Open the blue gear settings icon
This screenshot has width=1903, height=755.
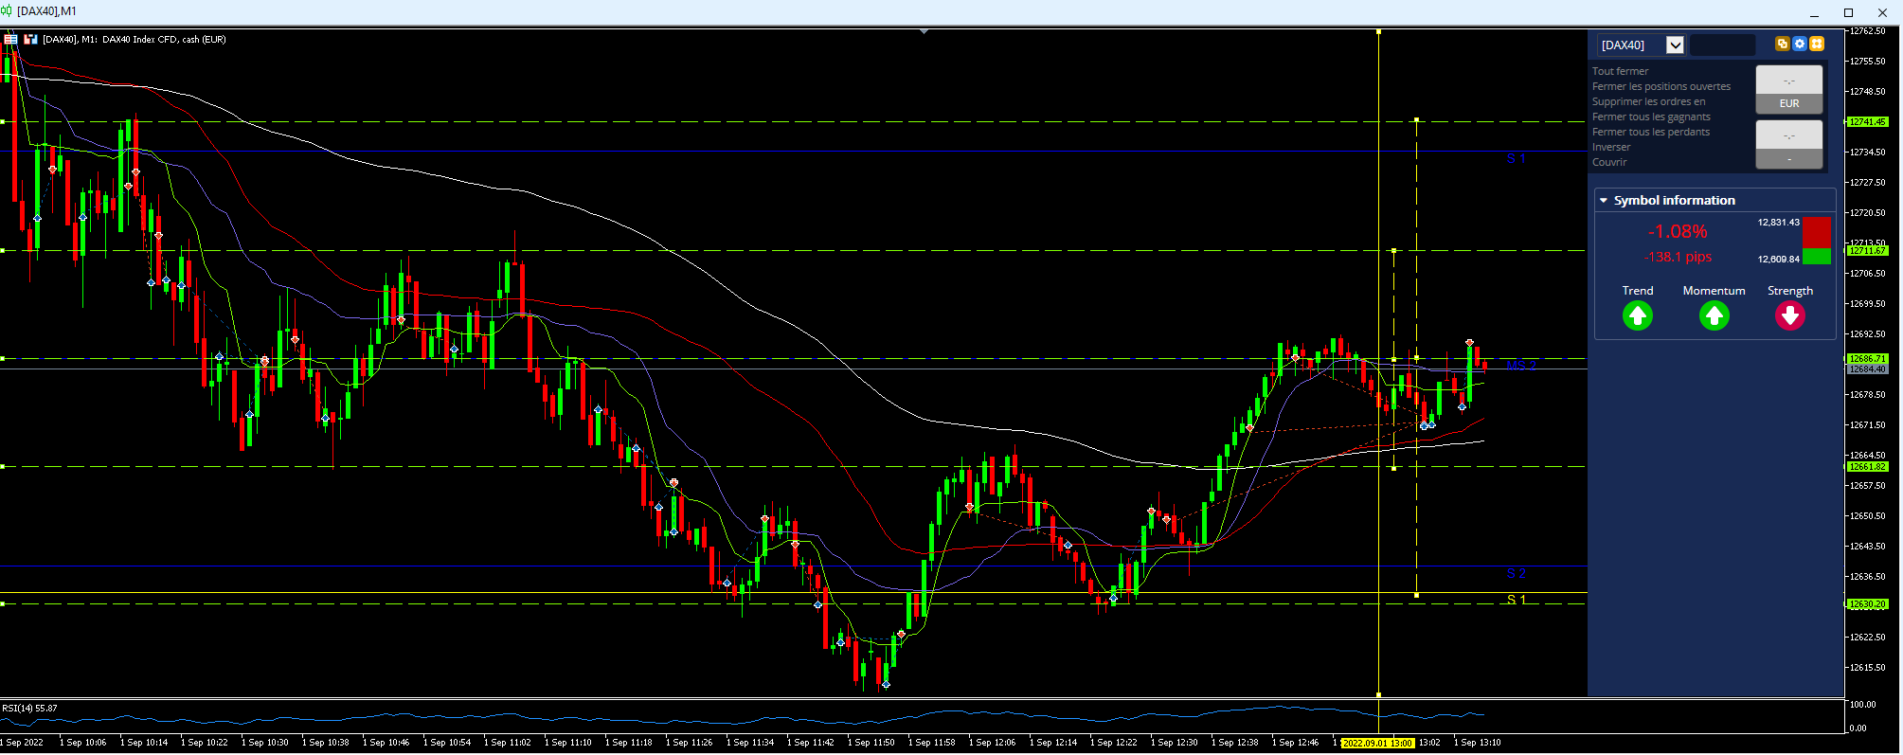1800,44
